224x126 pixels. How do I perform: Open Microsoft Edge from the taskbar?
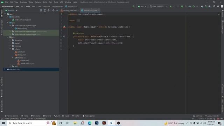click(x=90, y=123)
